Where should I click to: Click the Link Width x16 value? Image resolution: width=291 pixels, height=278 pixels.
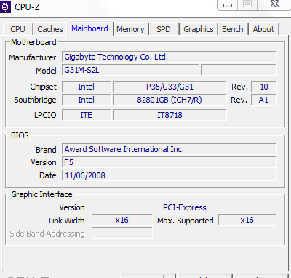tap(122, 220)
